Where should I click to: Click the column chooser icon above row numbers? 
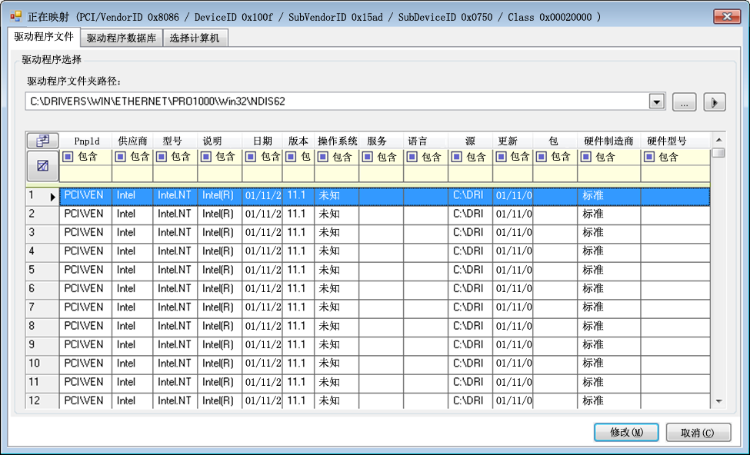point(42,141)
